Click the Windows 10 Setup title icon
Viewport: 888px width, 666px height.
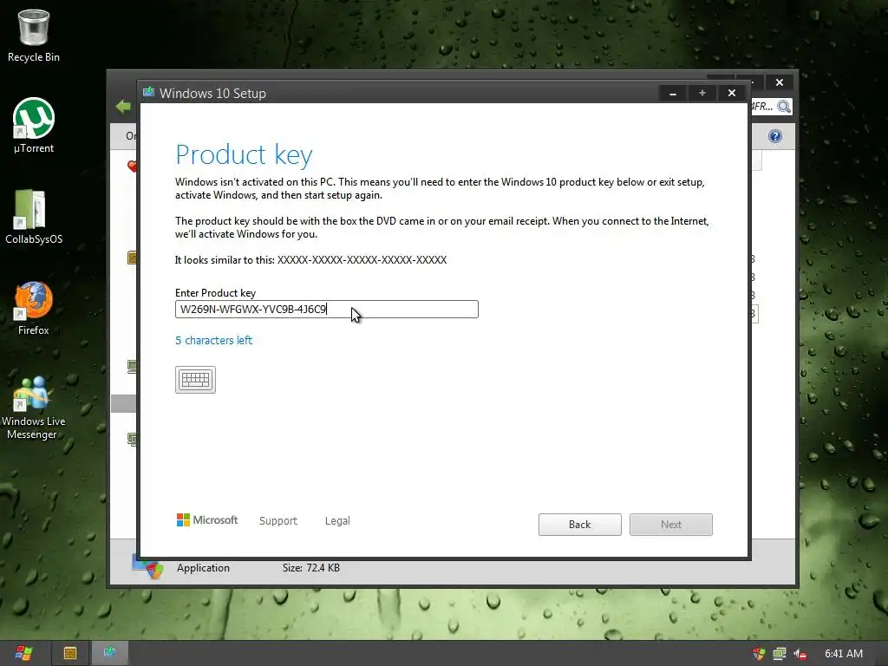tap(149, 92)
